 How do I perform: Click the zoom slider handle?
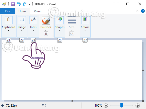122,105
